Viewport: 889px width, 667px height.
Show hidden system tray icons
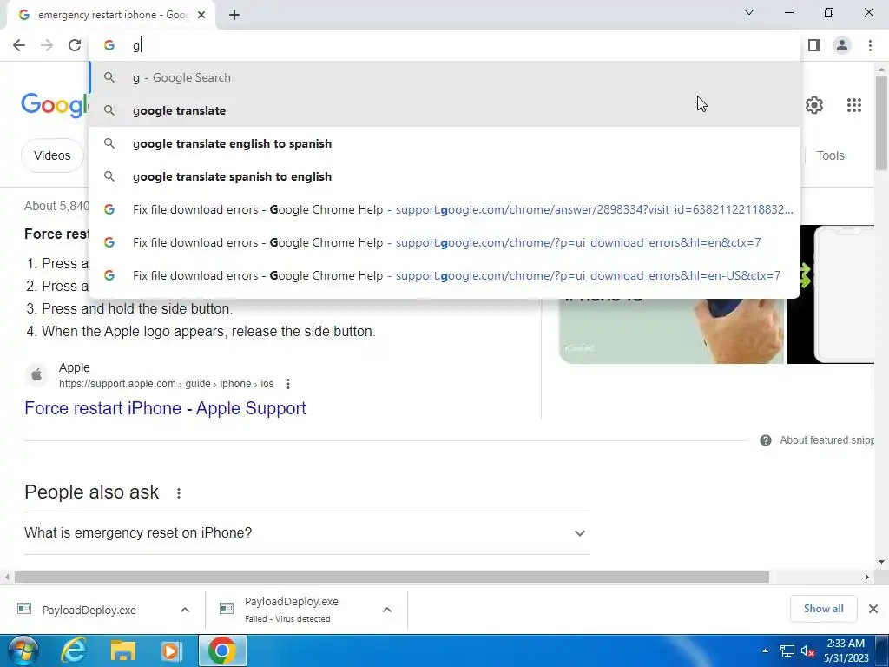[x=765, y=650]
